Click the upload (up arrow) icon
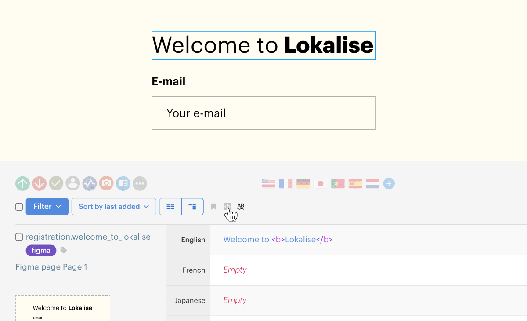This screenshot has height=321, width=527. click(x=22, y=183)
